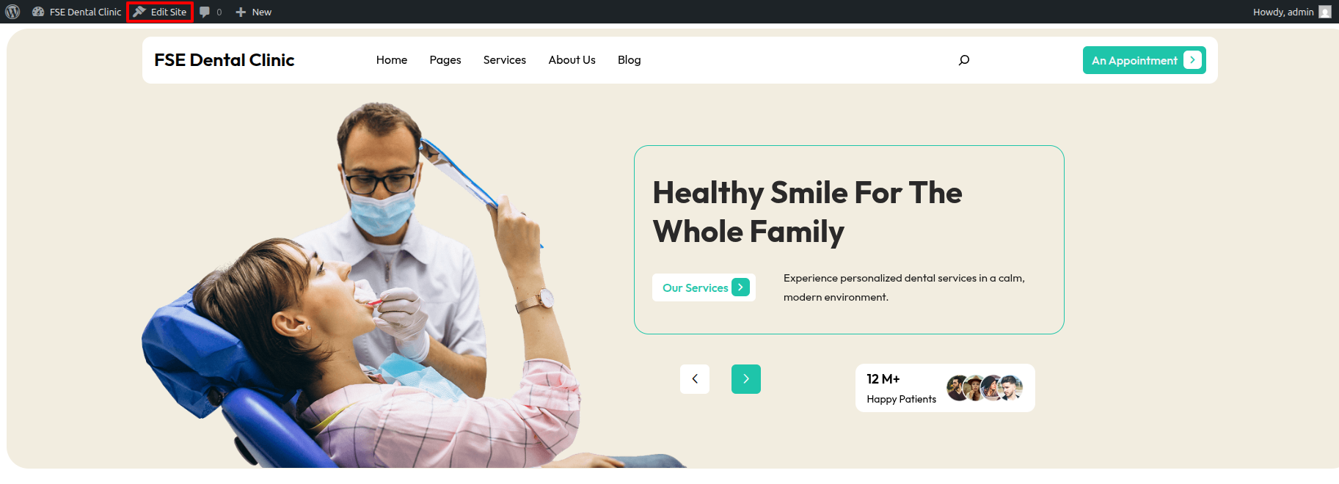Go to previous slide arrow
1339x484 pixels.
tap(695, 379)
